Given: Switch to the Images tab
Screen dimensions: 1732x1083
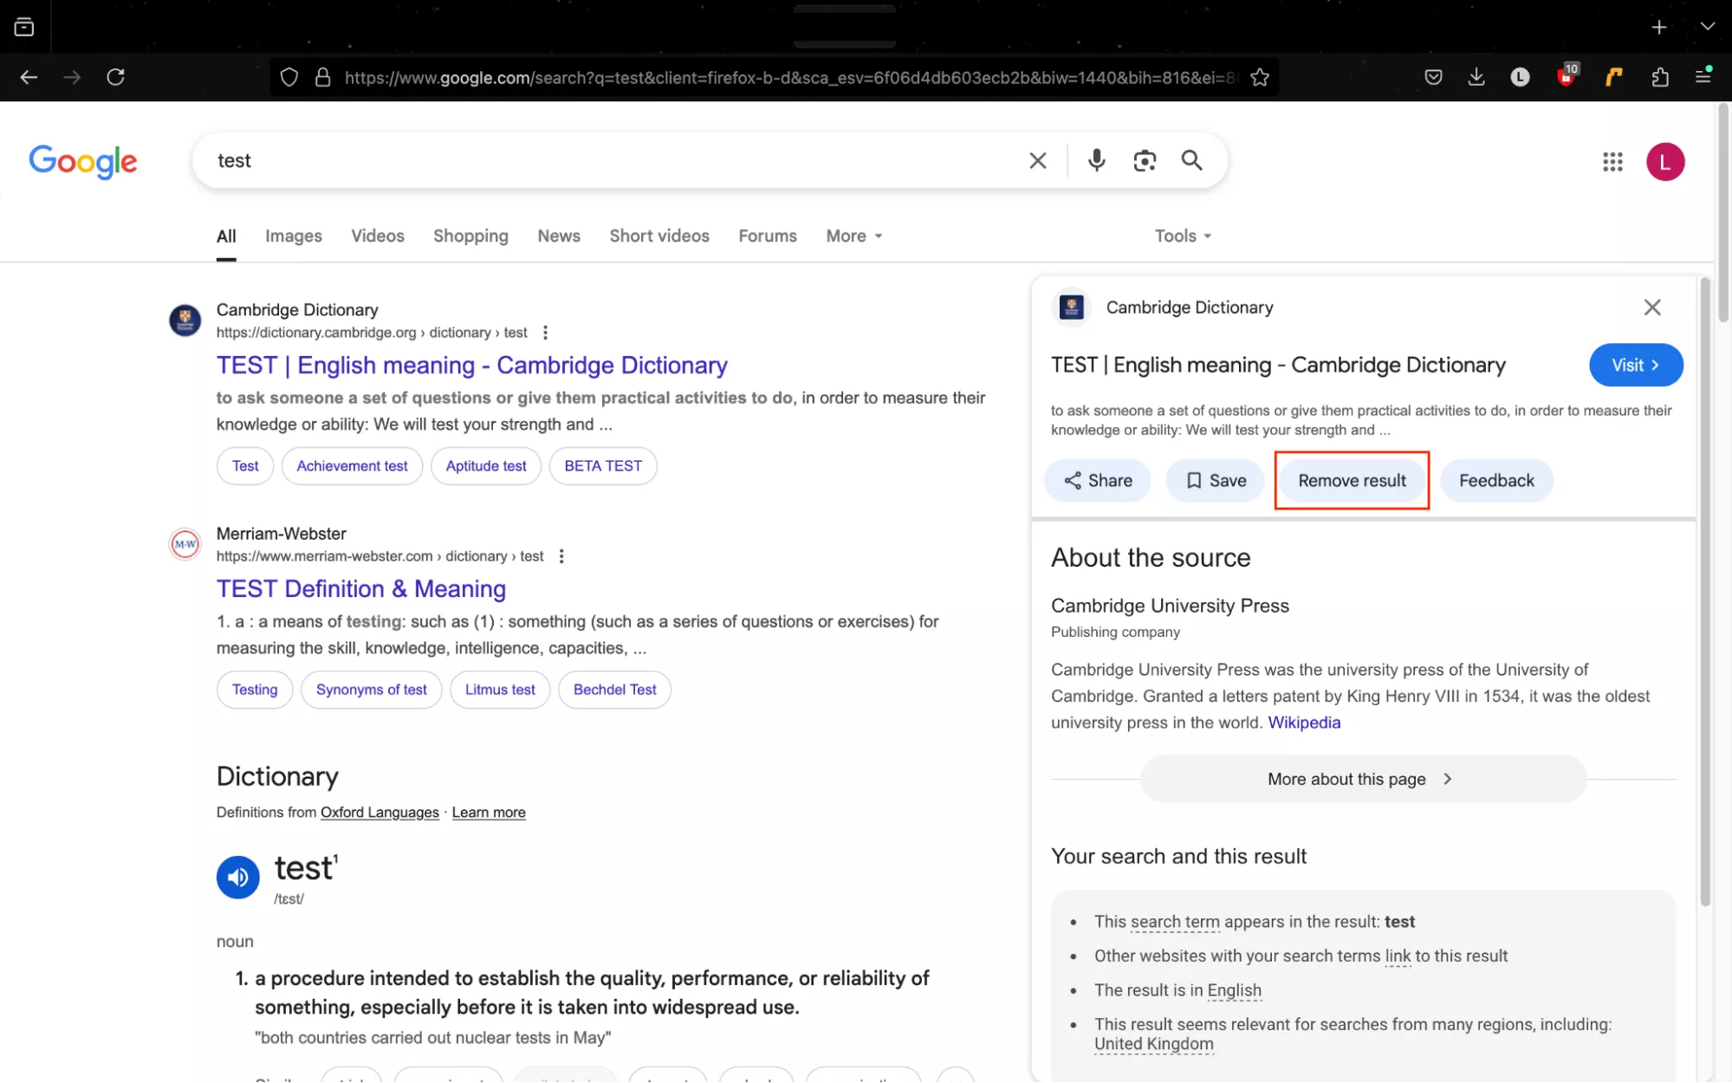Looking at the screenshot, I should pyautogui.click(x=293, y=236).
